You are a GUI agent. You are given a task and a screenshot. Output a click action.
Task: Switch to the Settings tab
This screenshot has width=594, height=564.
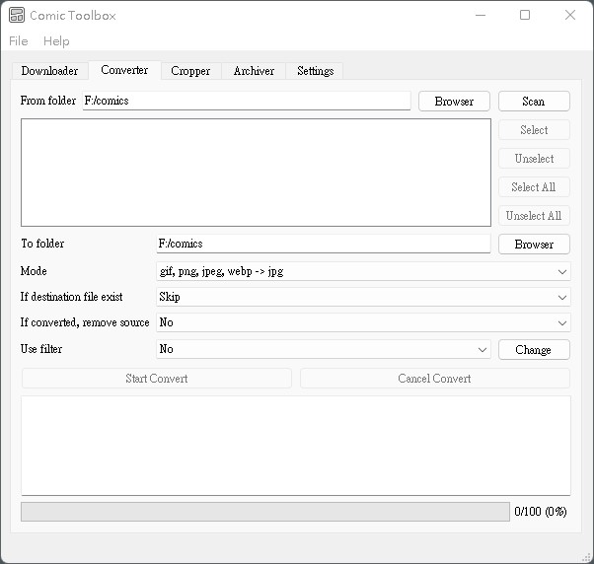(x=315, y=71)
